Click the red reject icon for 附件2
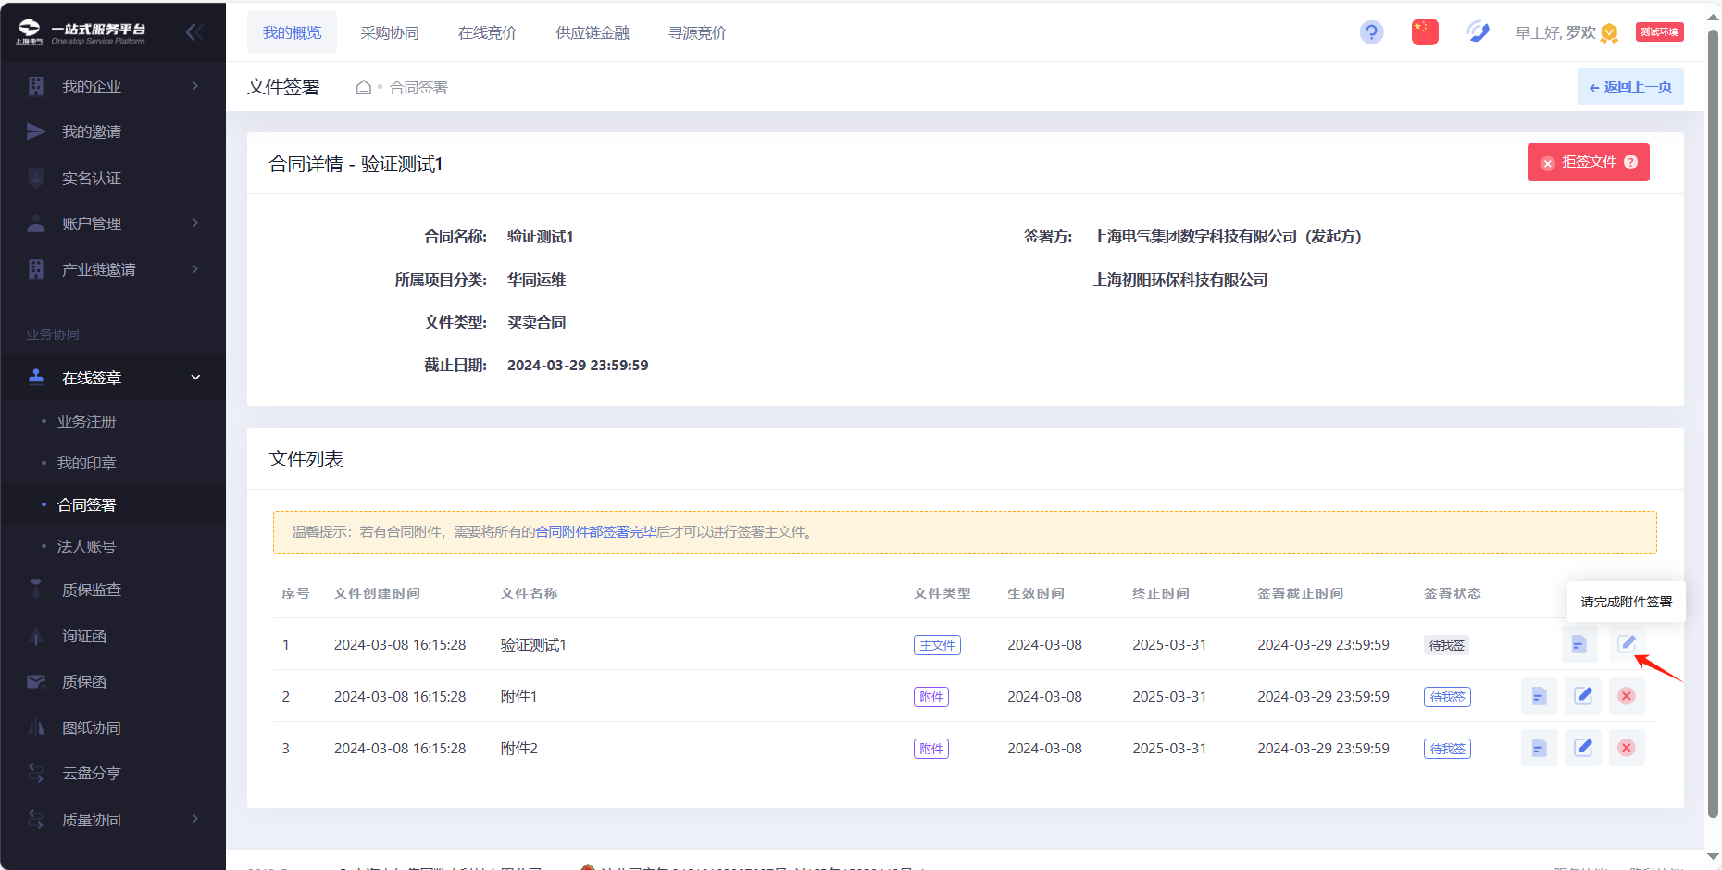This screenshot has height=870, width=1722. (1627, 748)
